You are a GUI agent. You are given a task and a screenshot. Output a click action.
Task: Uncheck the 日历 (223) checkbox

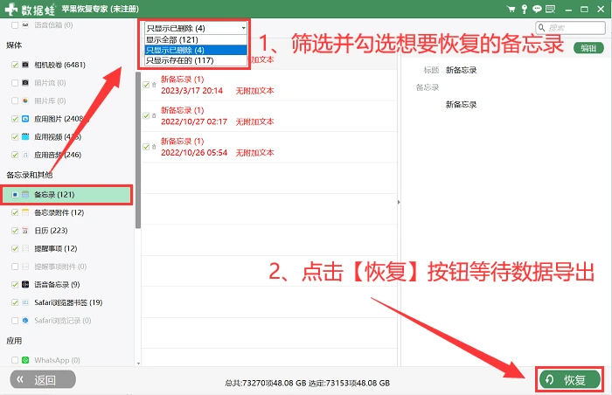pyautogui.click(x=15, y=231)
